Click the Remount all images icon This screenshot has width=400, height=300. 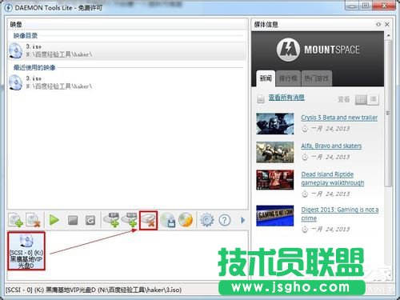(90, 220)
